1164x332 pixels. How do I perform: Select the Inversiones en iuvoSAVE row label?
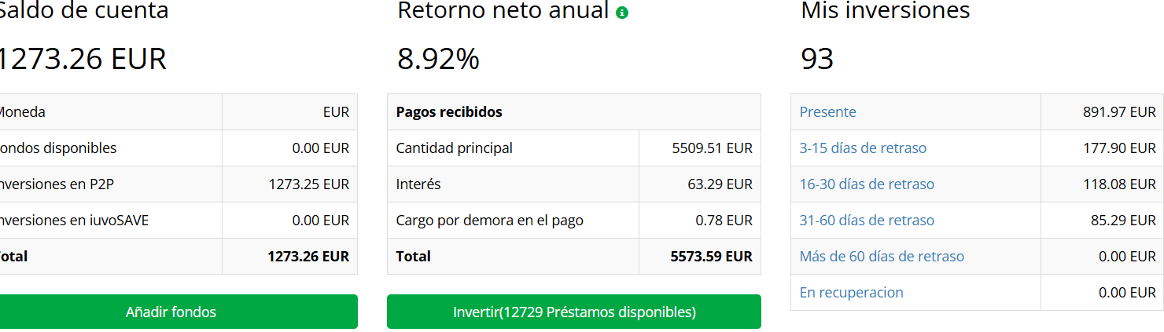coord(73,221)
